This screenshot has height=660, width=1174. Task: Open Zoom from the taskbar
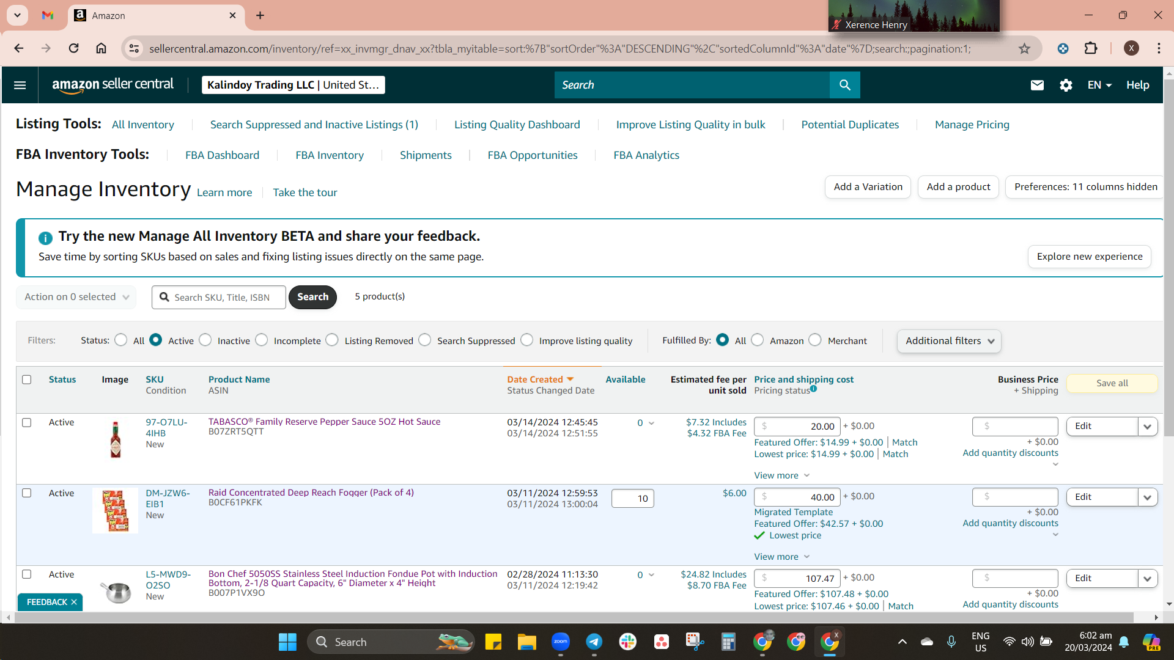click(x=561, y=642)
